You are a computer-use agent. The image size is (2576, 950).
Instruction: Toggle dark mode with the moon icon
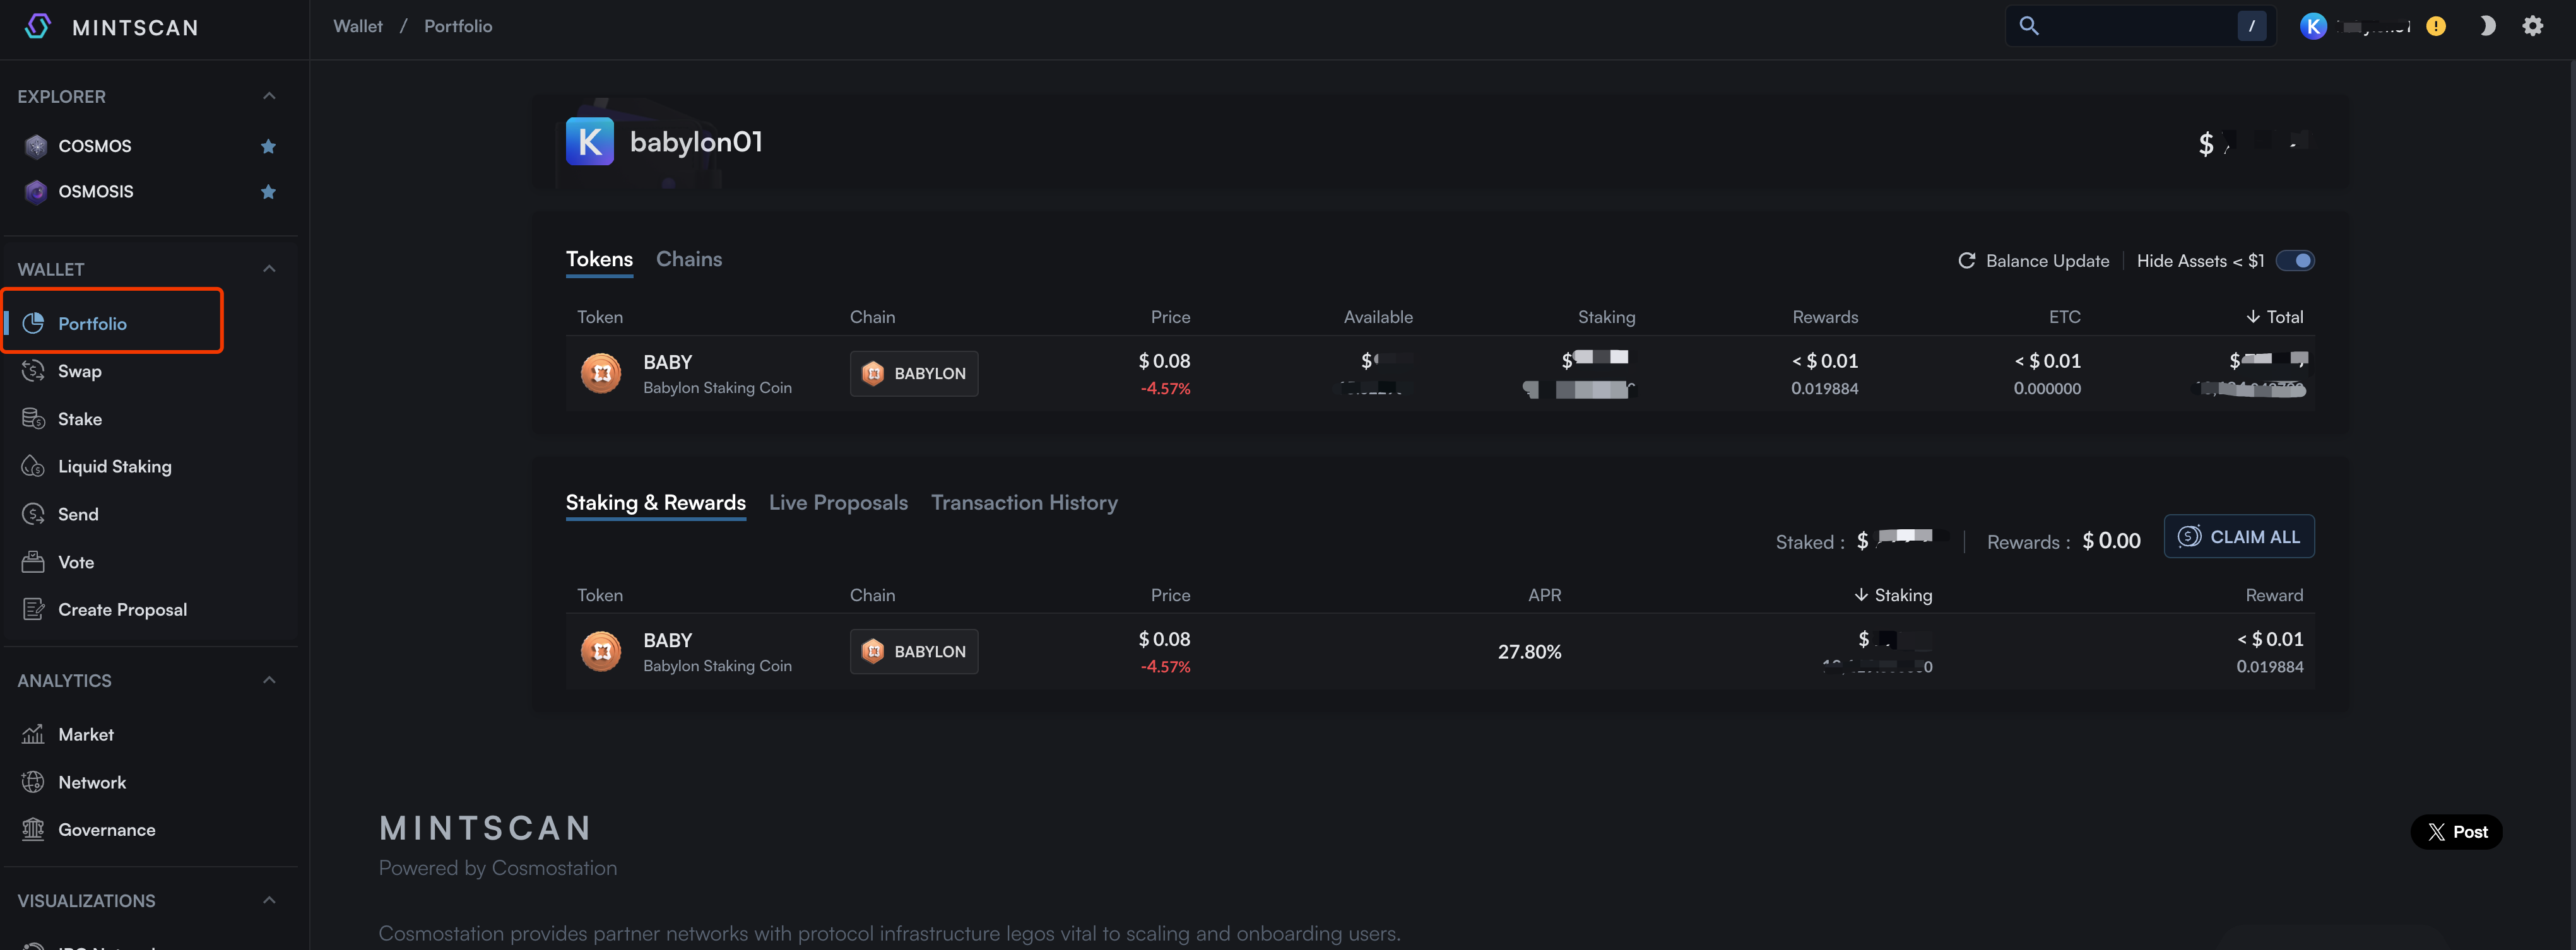tap(2487, 26)
